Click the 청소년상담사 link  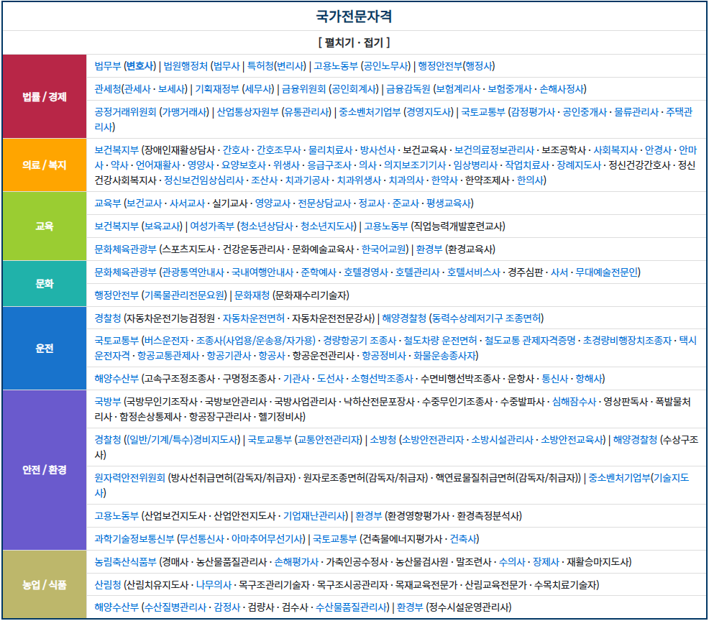(x=267, y=226)
